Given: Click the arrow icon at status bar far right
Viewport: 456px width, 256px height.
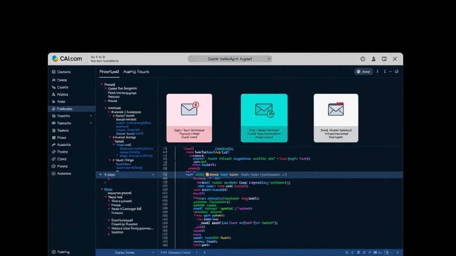Looking at the screenshot, I should [398, 252].
